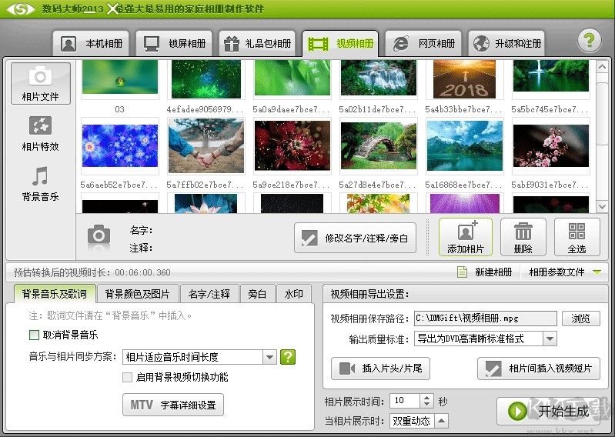Click 视频相册导出设置 heading
The width and height of the screenshot is (615, 437).
click(x=369, y=294)
